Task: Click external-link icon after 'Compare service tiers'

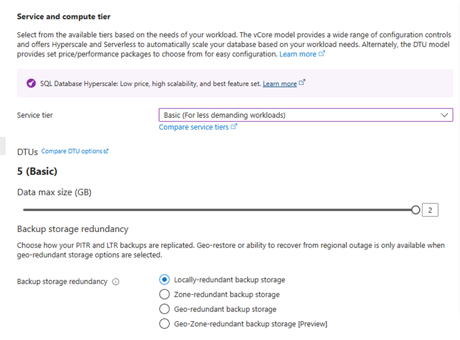Action: point(234,127)
